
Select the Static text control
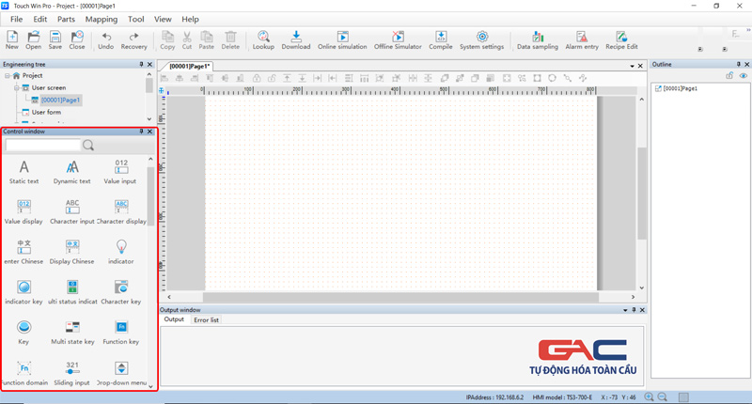coord(24,173)
